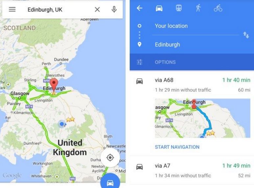Viewport: 254px width, 188px height.
Task: Choose cycling directions mode
Action: click(218, 8)
